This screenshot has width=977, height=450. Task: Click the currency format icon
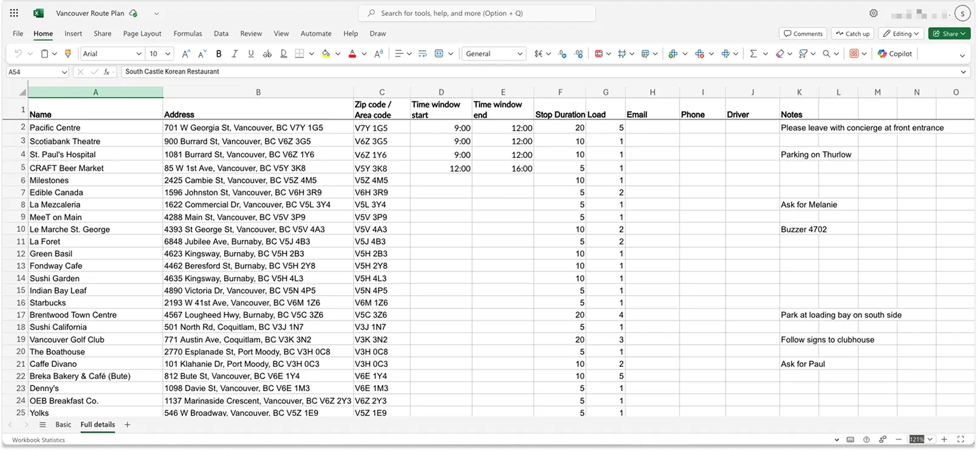pyautogui.click(x=538, y=53)
